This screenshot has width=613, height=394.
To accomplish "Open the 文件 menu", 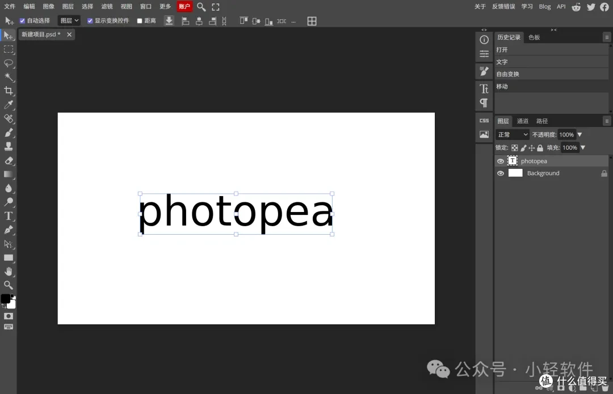I will click(x=10, y=7).
